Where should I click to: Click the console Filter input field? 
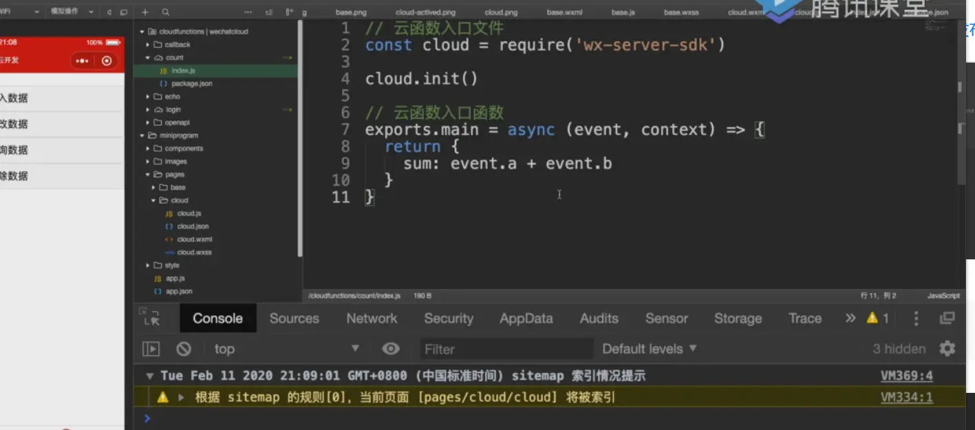[506, 349]
